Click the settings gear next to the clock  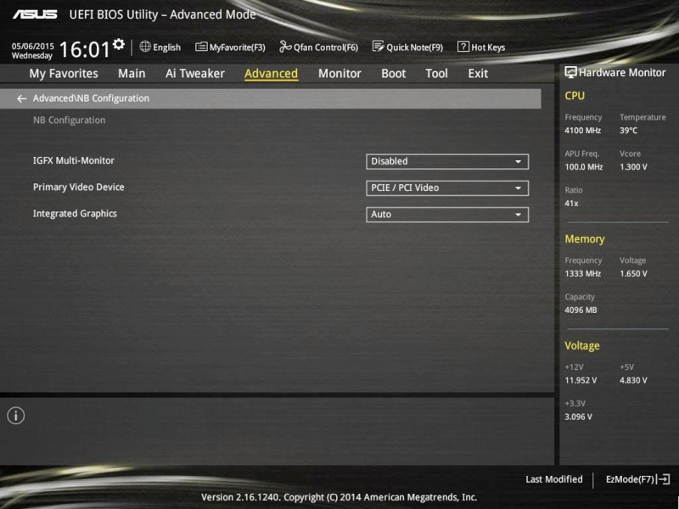click(118, 44)
